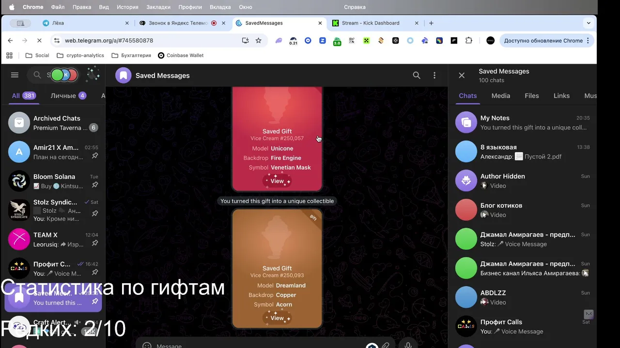Click the Saved Messages bookmark avatar
The width and height of the screenshot is (620, 348).
(124, 75)
